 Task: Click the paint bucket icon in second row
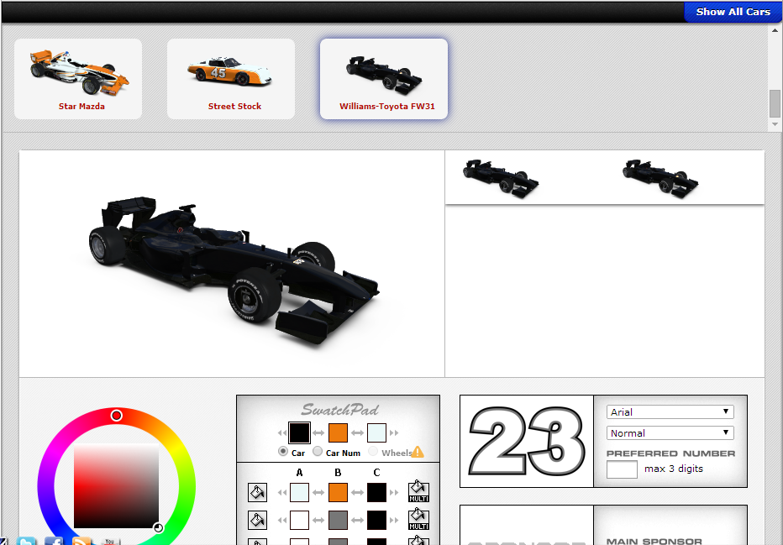(x=257, y=520)
